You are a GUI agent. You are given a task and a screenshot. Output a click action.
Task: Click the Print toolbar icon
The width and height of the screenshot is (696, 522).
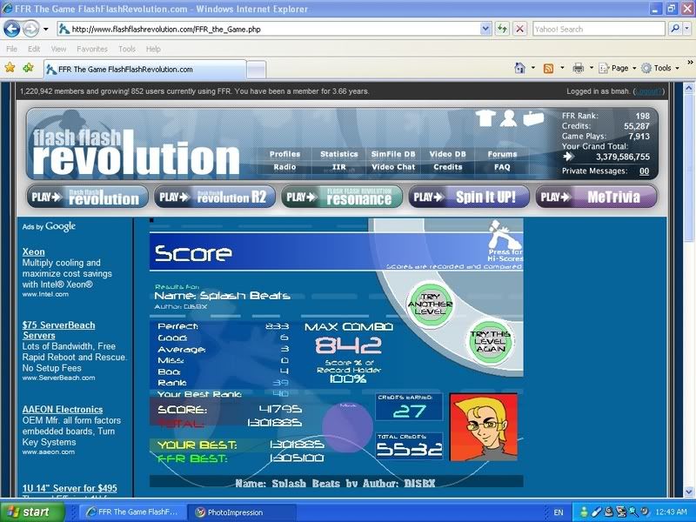[578, 68]
